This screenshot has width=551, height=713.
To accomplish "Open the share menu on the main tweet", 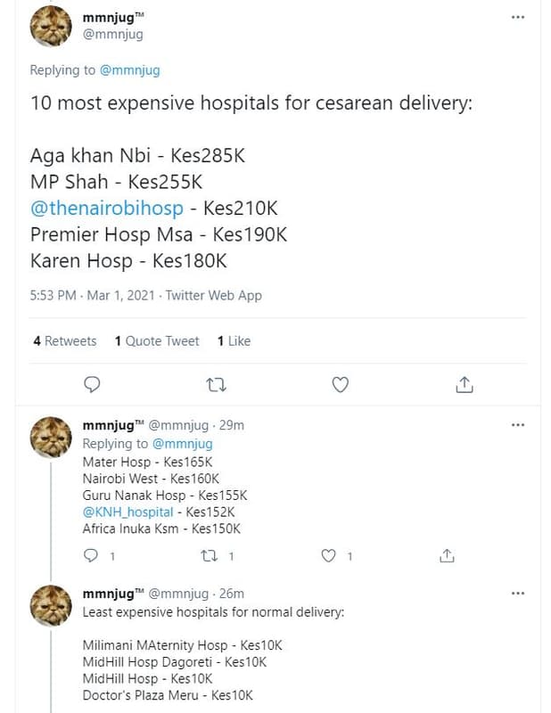I will [x=464, y=384].
